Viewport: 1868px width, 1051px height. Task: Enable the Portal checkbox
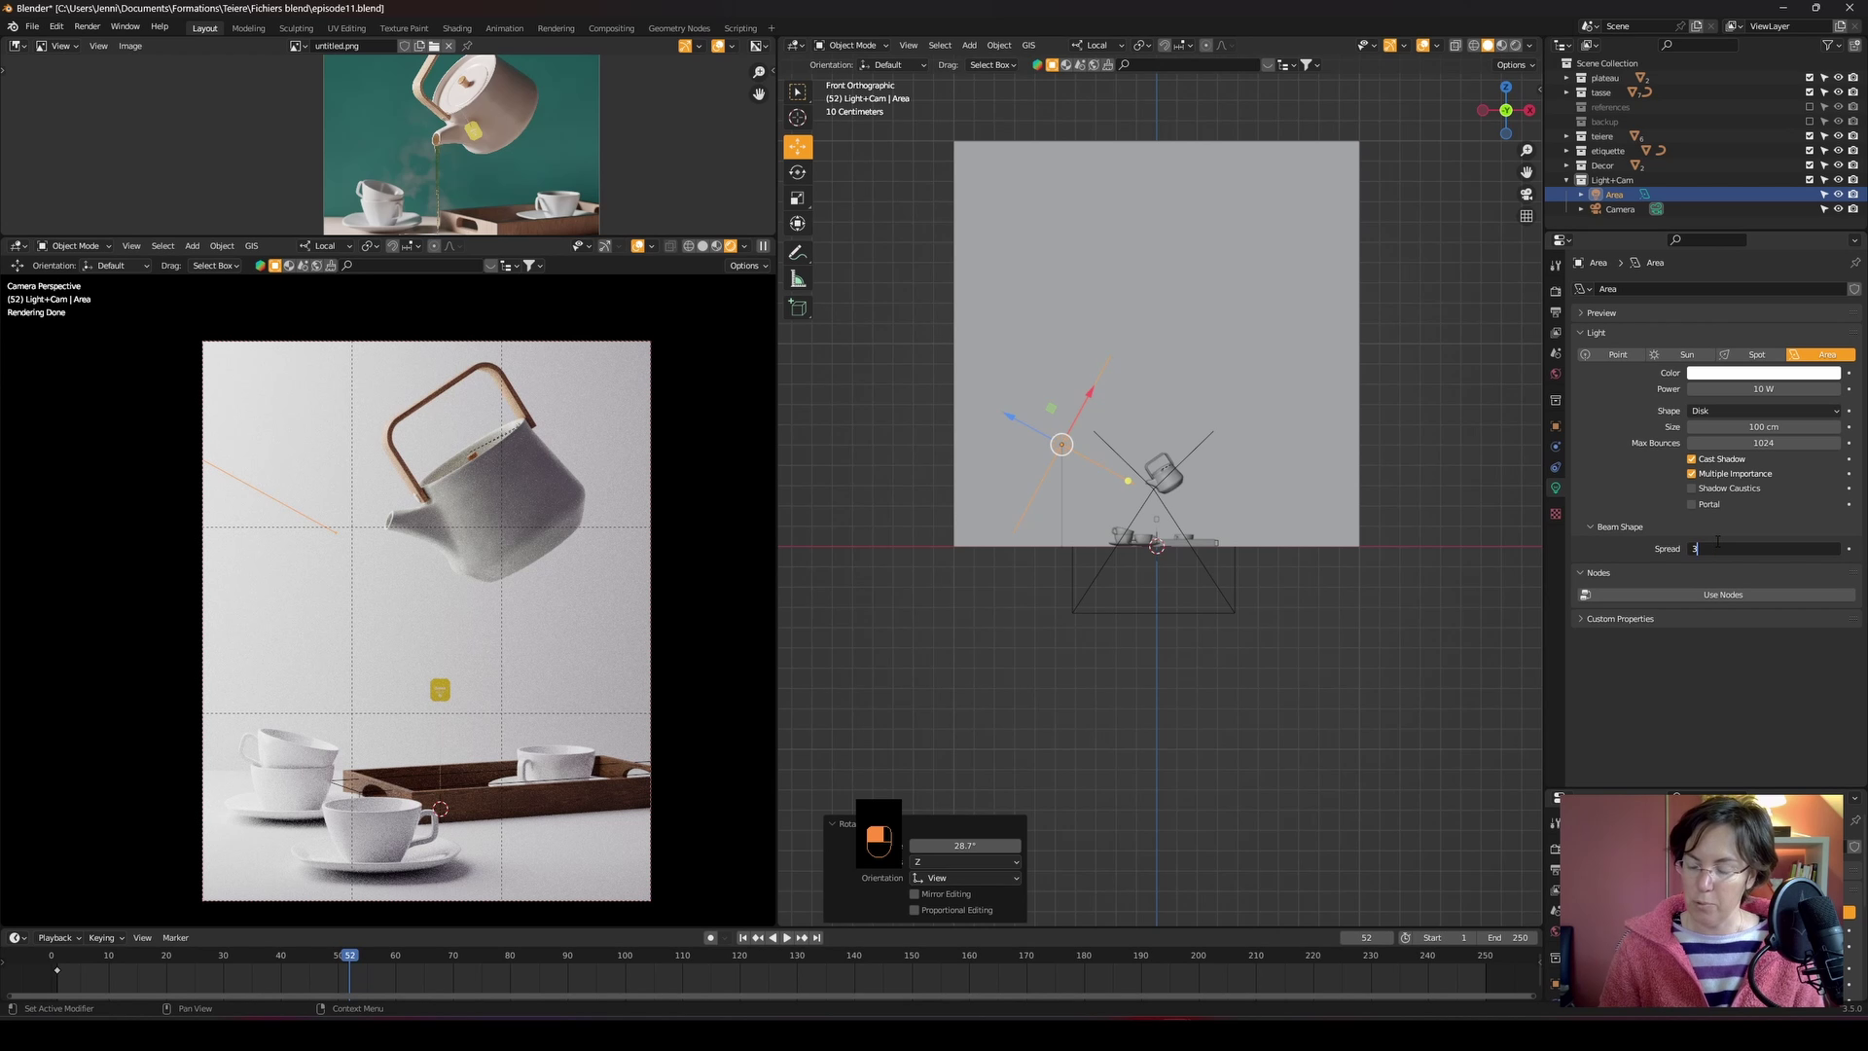[1692, 504]
